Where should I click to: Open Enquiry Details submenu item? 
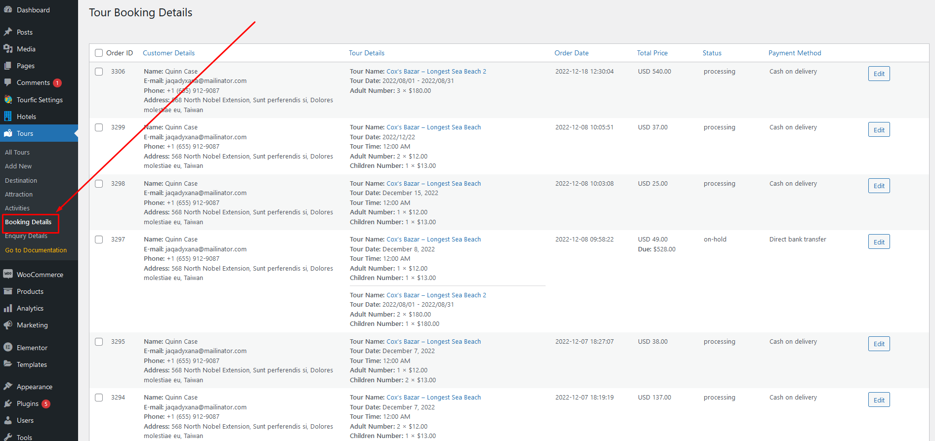coord(26,236)
